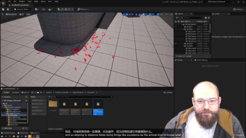246x138 pixels.
Task: Open the Edit menu
Action: click(x=15, y=2)
